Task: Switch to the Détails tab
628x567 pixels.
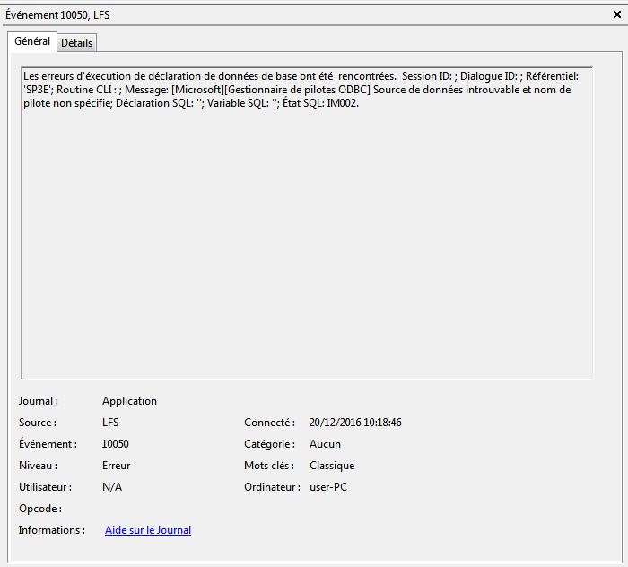Action: 76,43
